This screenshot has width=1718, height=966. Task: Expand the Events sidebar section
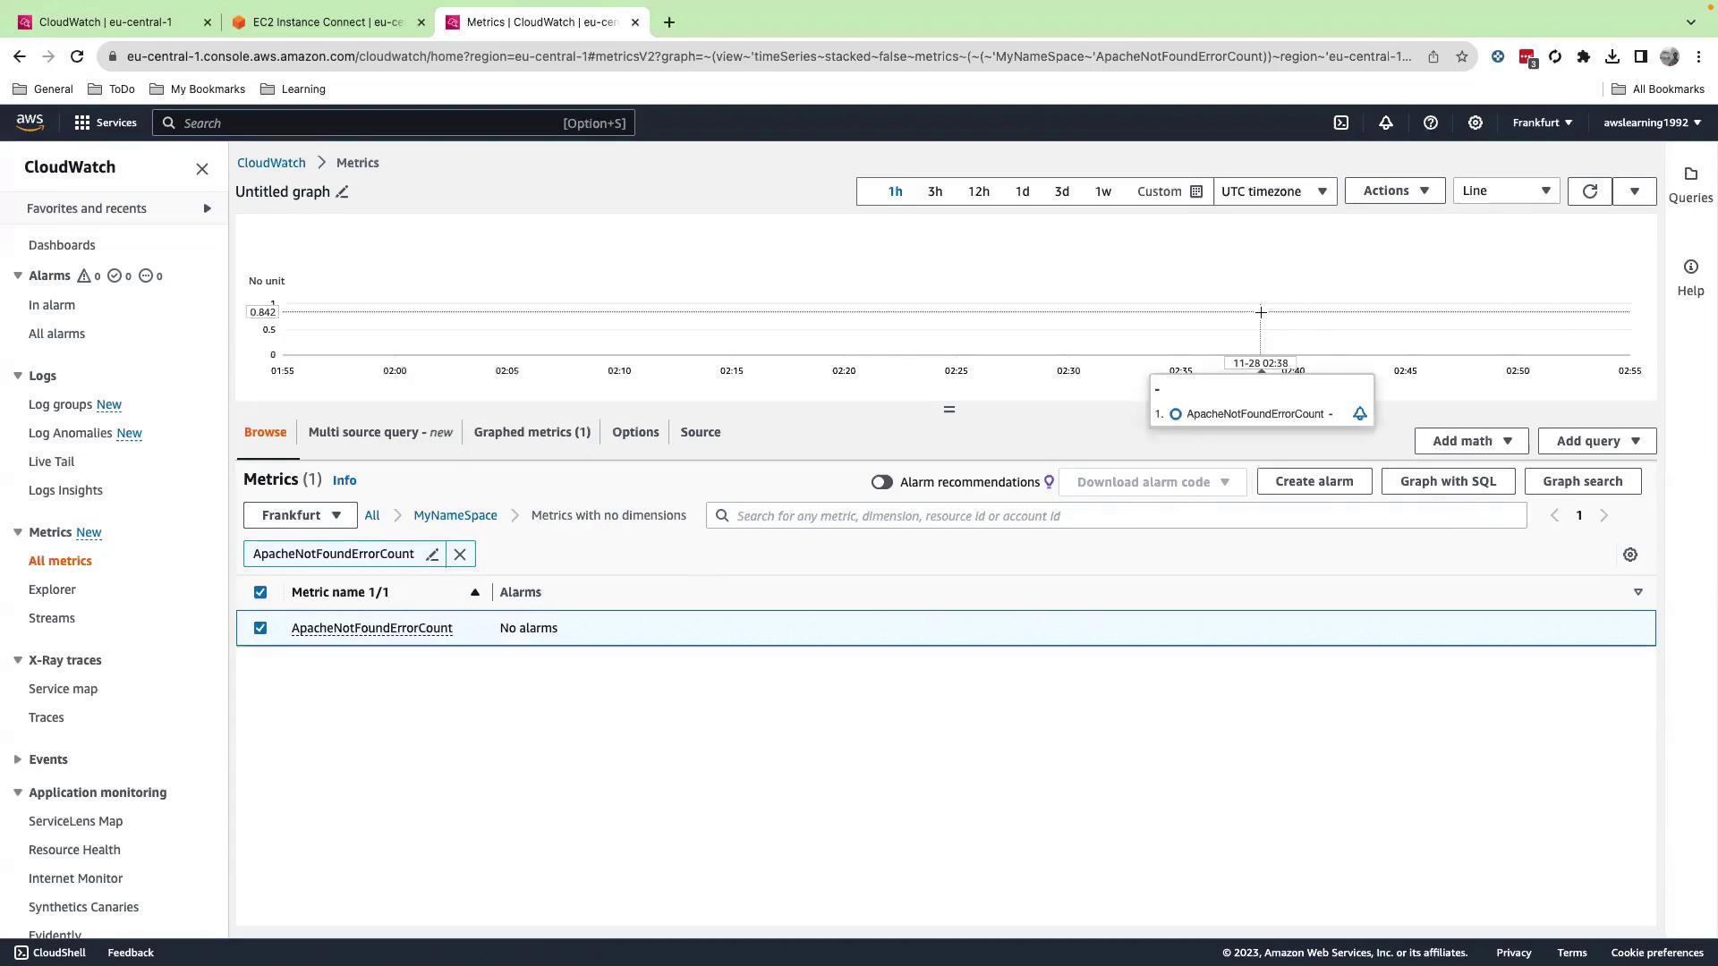point(18,759)
